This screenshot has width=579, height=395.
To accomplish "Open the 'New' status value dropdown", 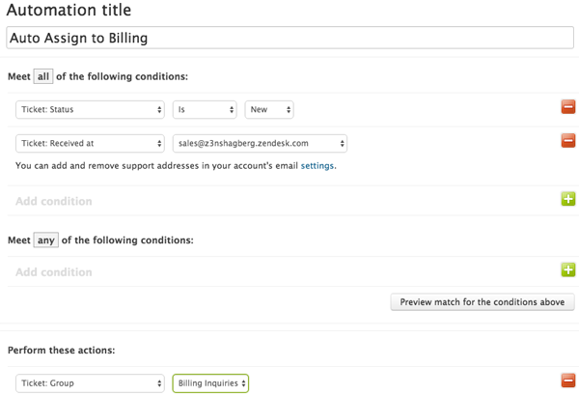I will [269, 110].
